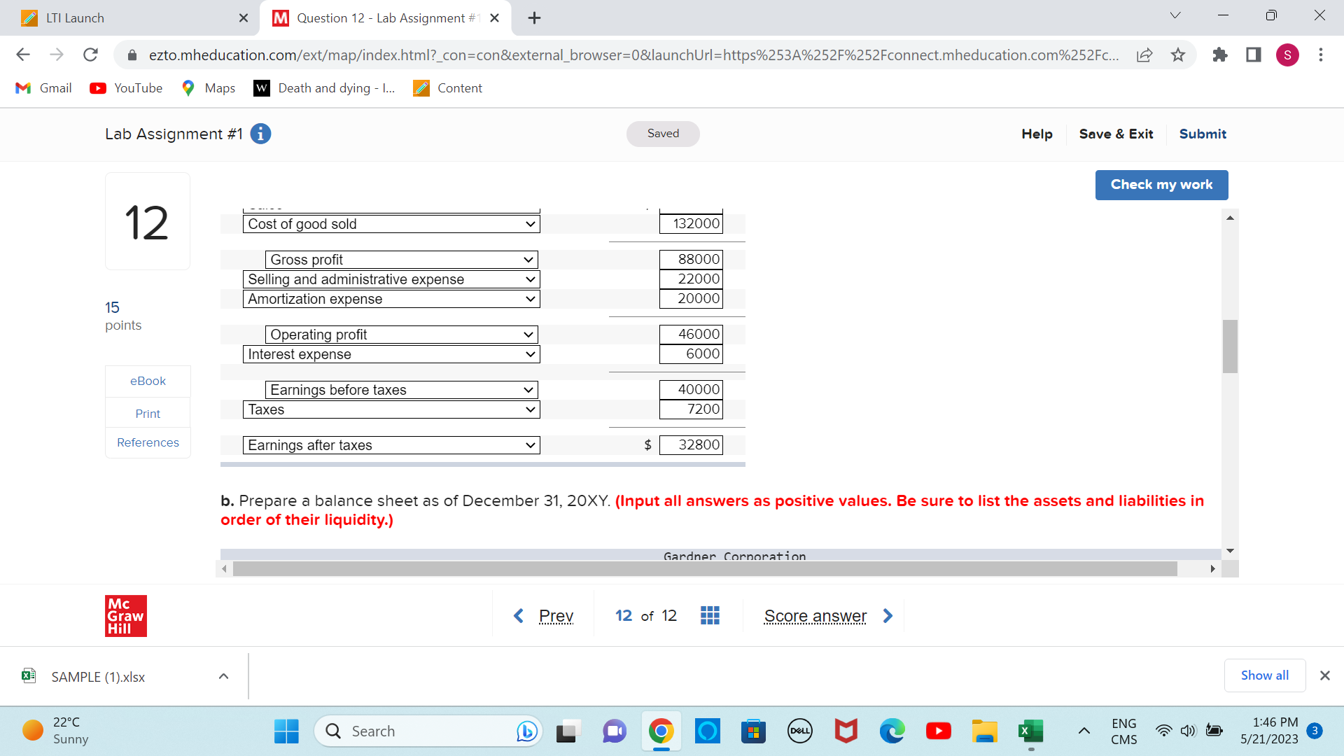Click the share page icon in address bar

1144,55
